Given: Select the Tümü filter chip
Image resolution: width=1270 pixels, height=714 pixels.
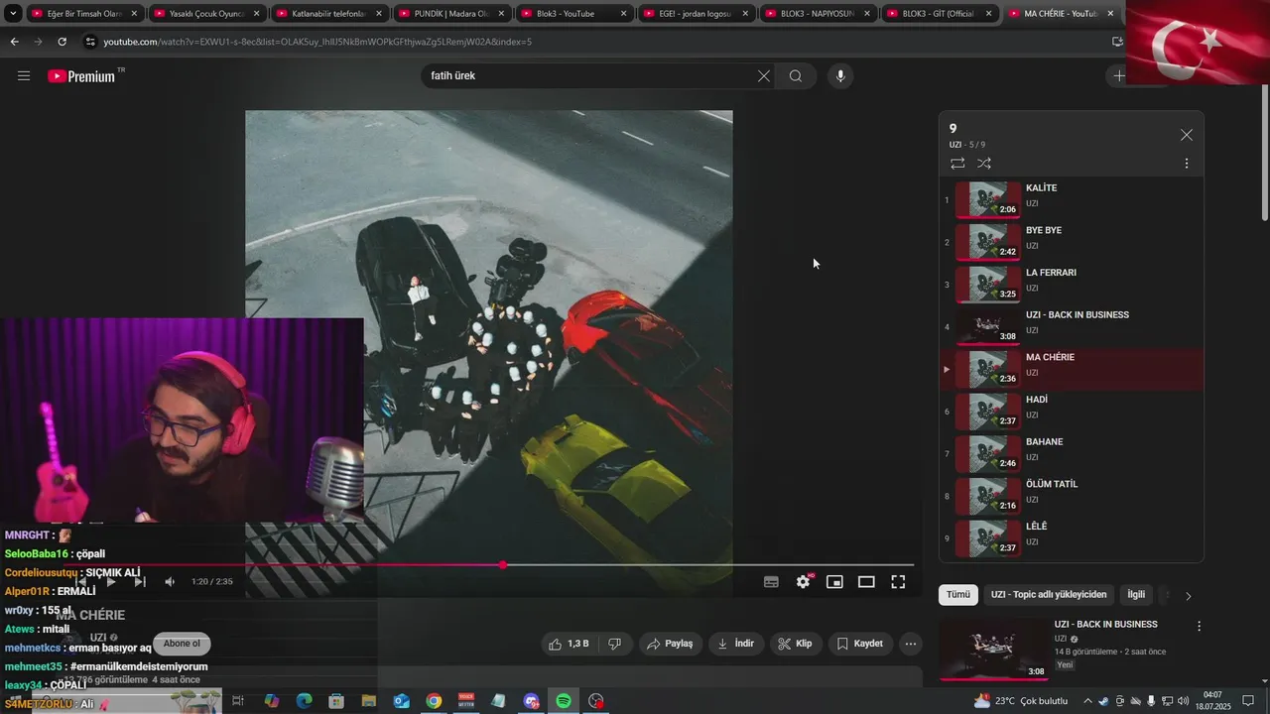Looking at the screenshot, I should click(x=957, y=595).
